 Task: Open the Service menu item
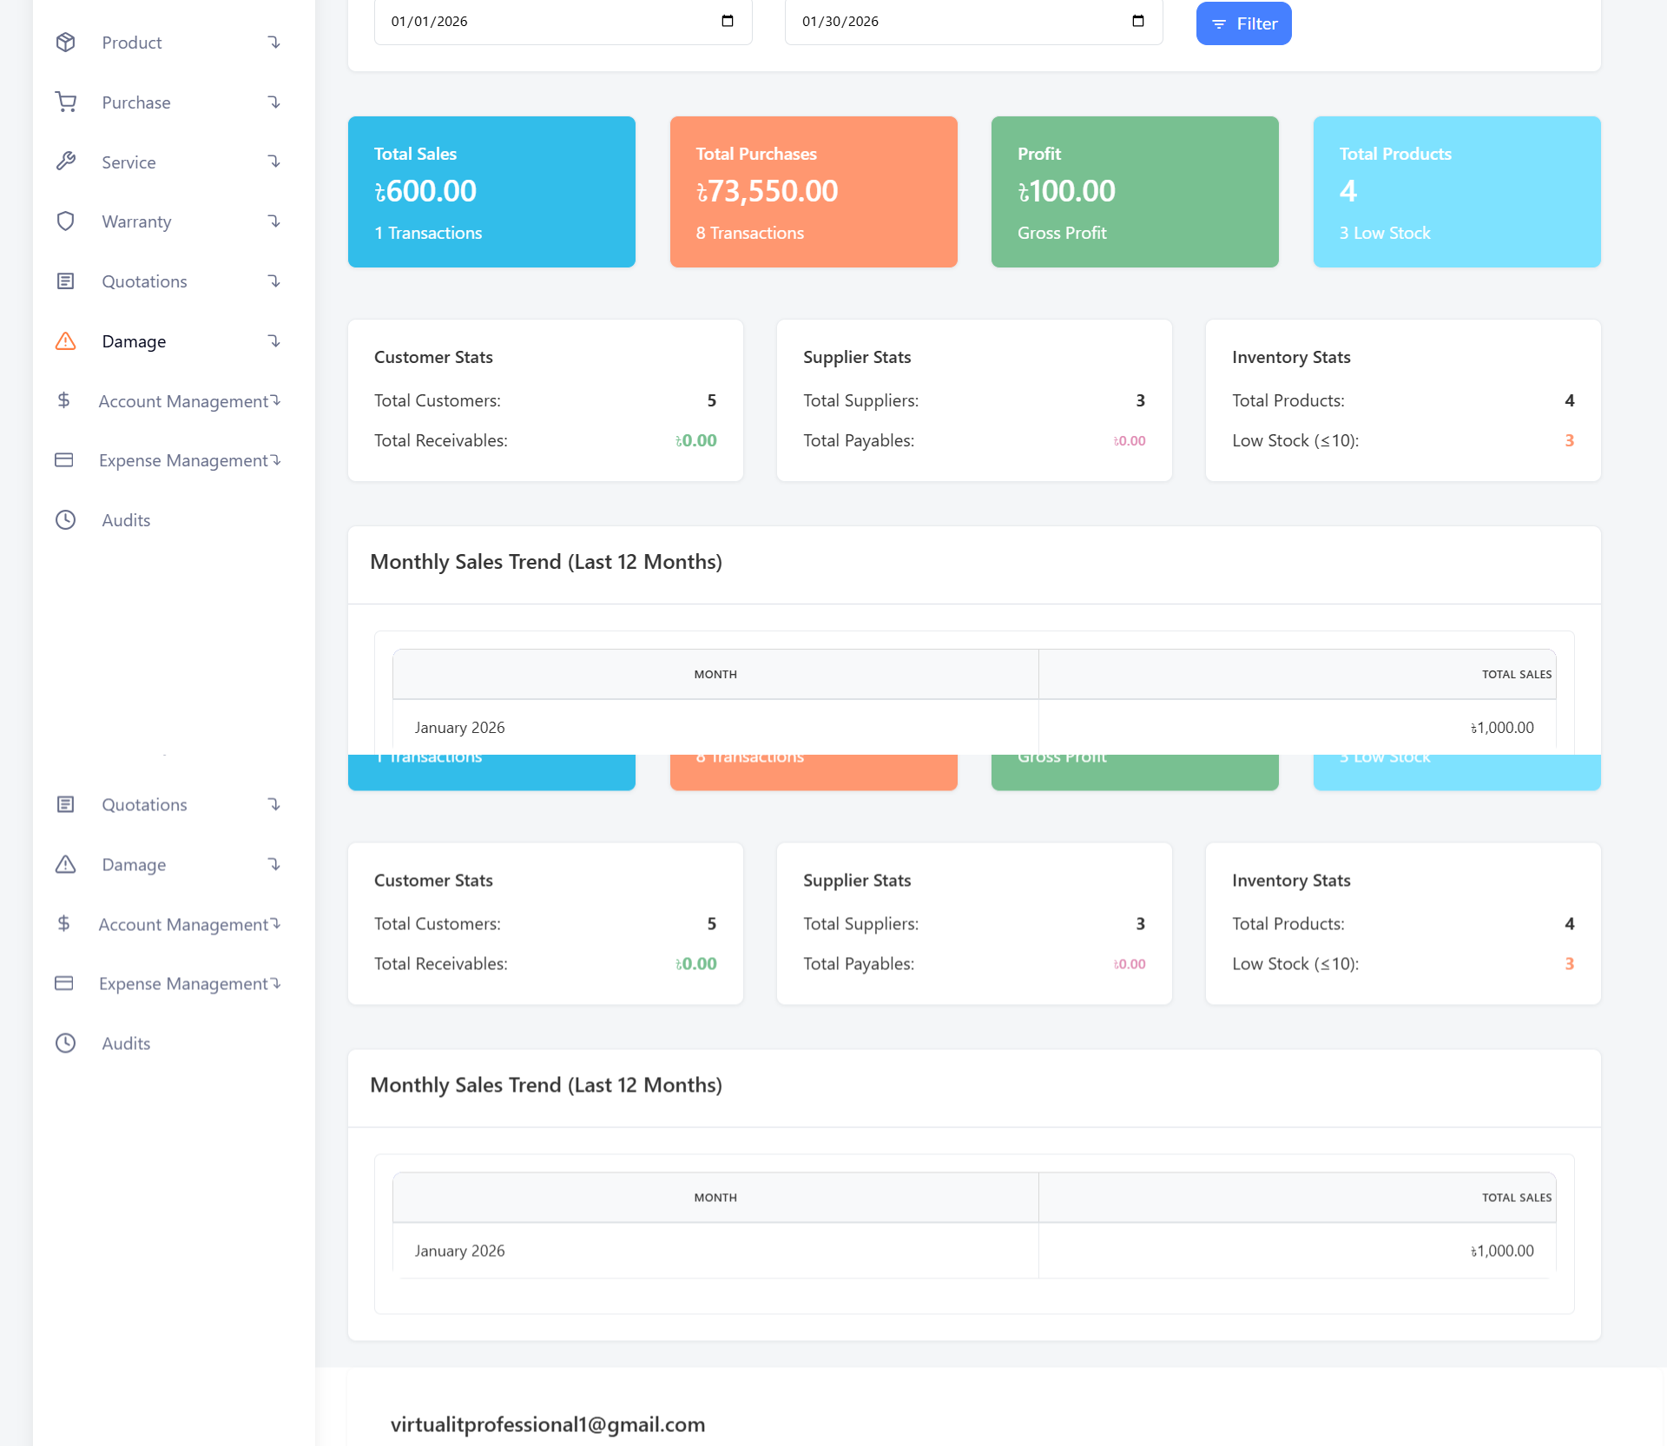point(128,162)
